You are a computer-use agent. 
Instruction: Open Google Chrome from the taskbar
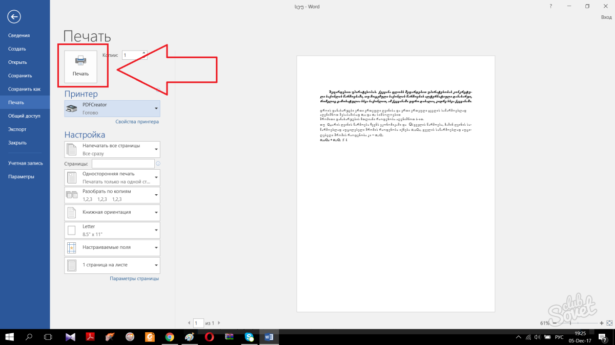(x=170, y=337)
